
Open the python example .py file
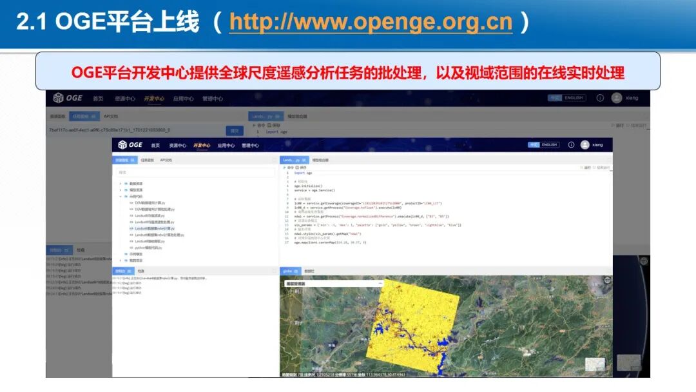[148, 248]
